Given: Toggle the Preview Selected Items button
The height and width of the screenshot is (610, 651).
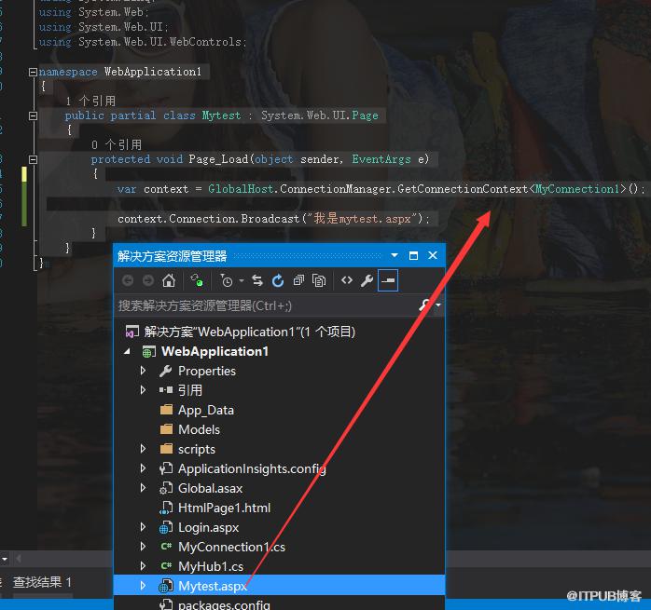Looking at the screenshot, I should 388,280.
